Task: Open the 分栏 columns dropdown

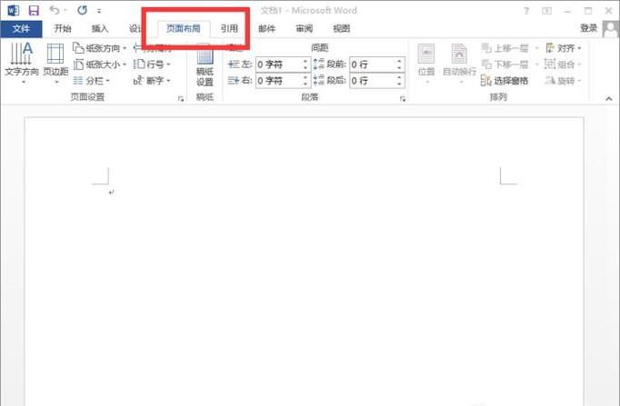Action: pyautogui.click(x=91, y=81)
